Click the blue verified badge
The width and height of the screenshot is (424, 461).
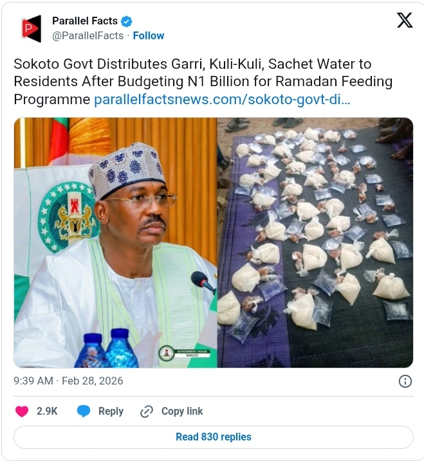[127, 21]
